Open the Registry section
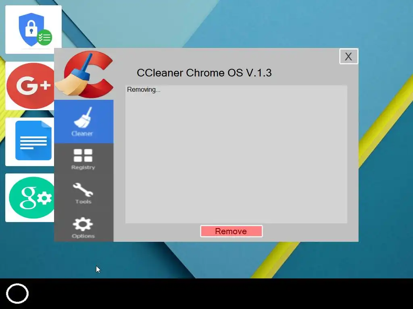Viewport: 413px width, 309px height. (84, 159)
